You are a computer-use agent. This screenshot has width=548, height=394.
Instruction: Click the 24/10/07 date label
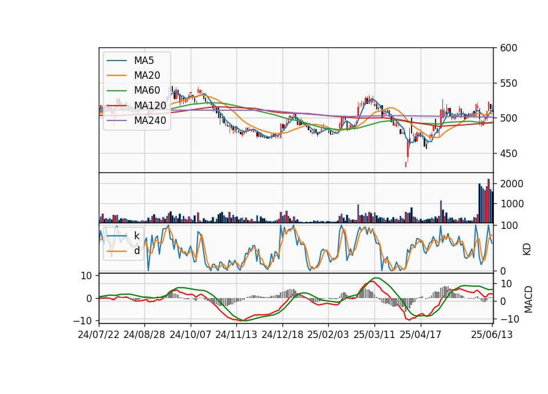[x=191, y=335]
